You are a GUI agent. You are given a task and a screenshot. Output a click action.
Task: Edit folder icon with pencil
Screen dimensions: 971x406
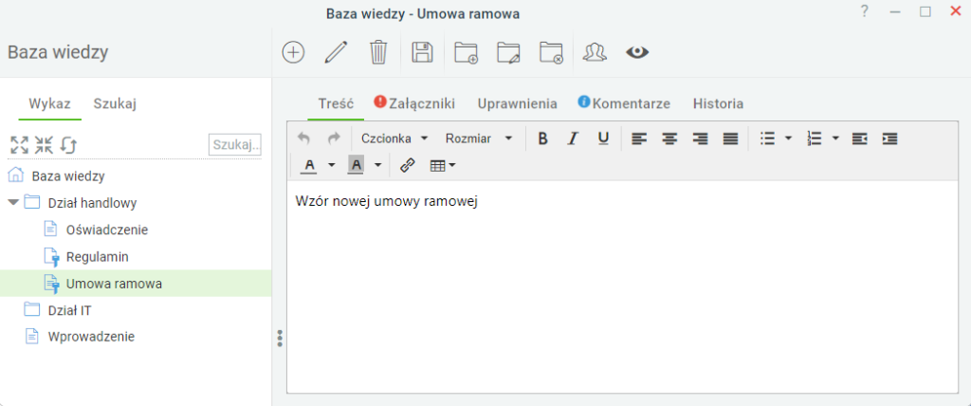[x=508, y=53]
